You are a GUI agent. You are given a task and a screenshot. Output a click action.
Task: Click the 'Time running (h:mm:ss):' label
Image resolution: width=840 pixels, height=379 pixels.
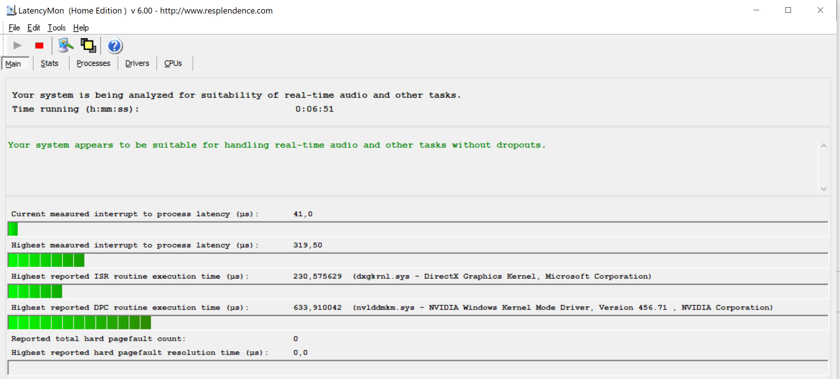(x=75, y=109)
